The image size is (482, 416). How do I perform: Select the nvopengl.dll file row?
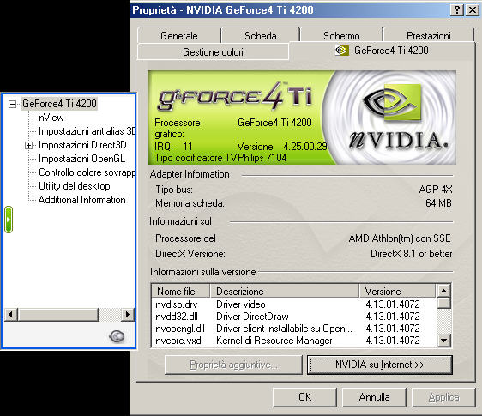tap(294, 329)
